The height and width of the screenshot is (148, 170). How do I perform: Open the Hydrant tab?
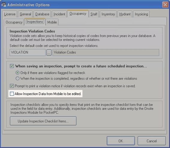point(125,14)
